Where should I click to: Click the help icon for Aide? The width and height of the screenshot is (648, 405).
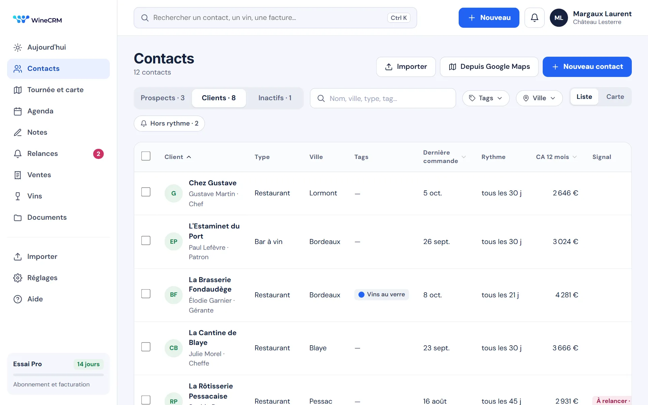coord(18,299)
